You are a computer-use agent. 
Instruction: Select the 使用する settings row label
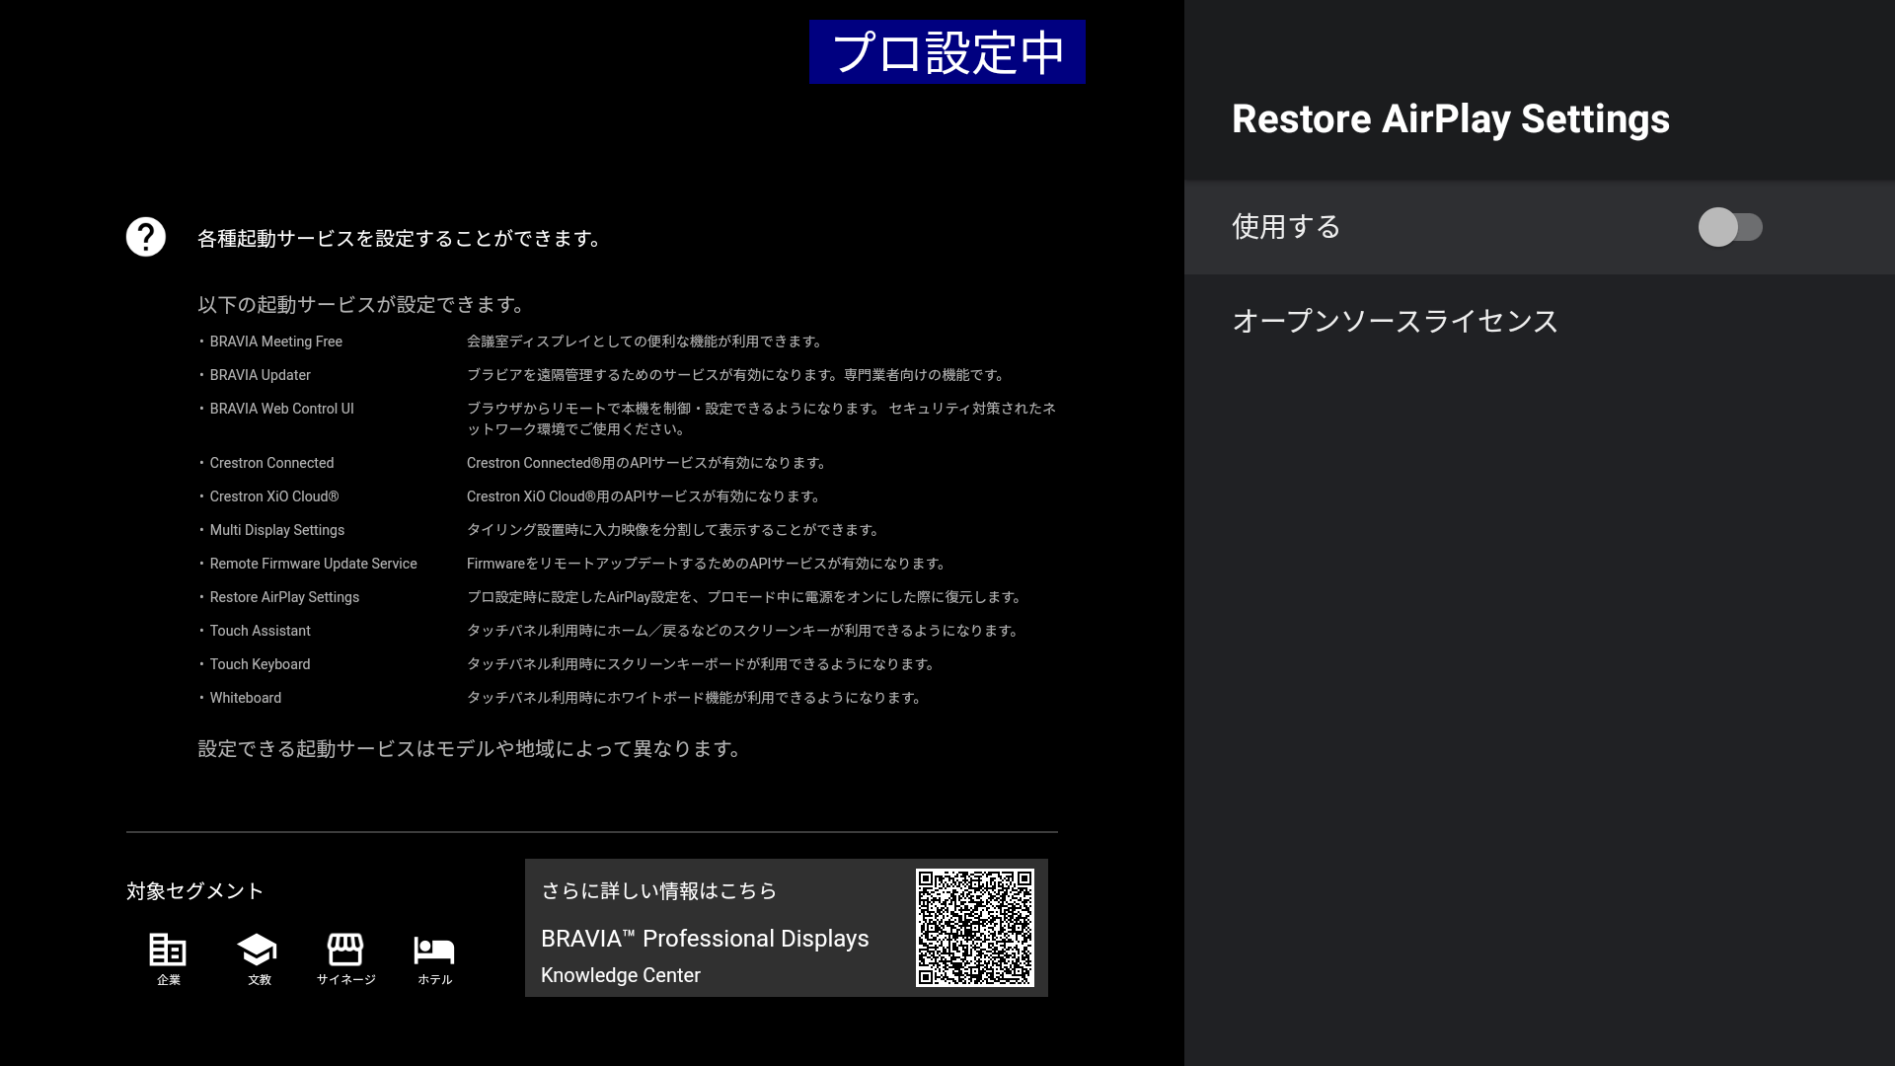click(x=1286, y=227)
